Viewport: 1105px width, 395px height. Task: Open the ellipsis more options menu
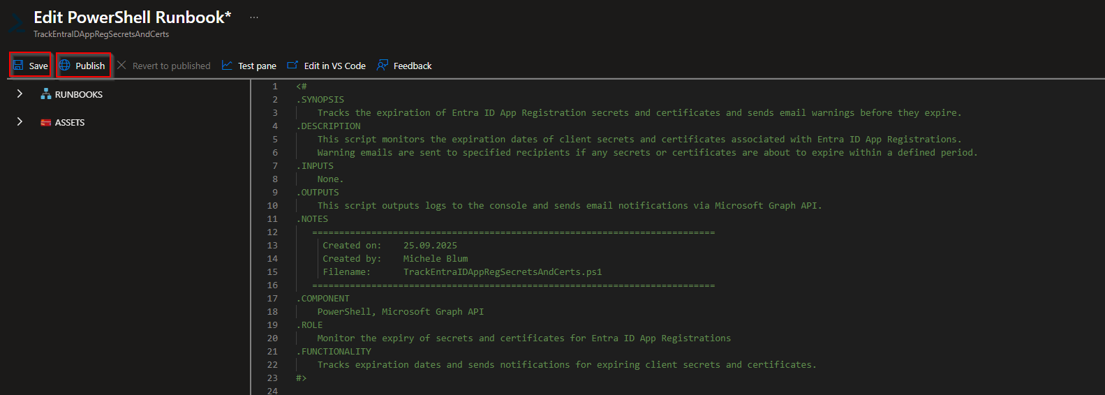coord(254,17)
